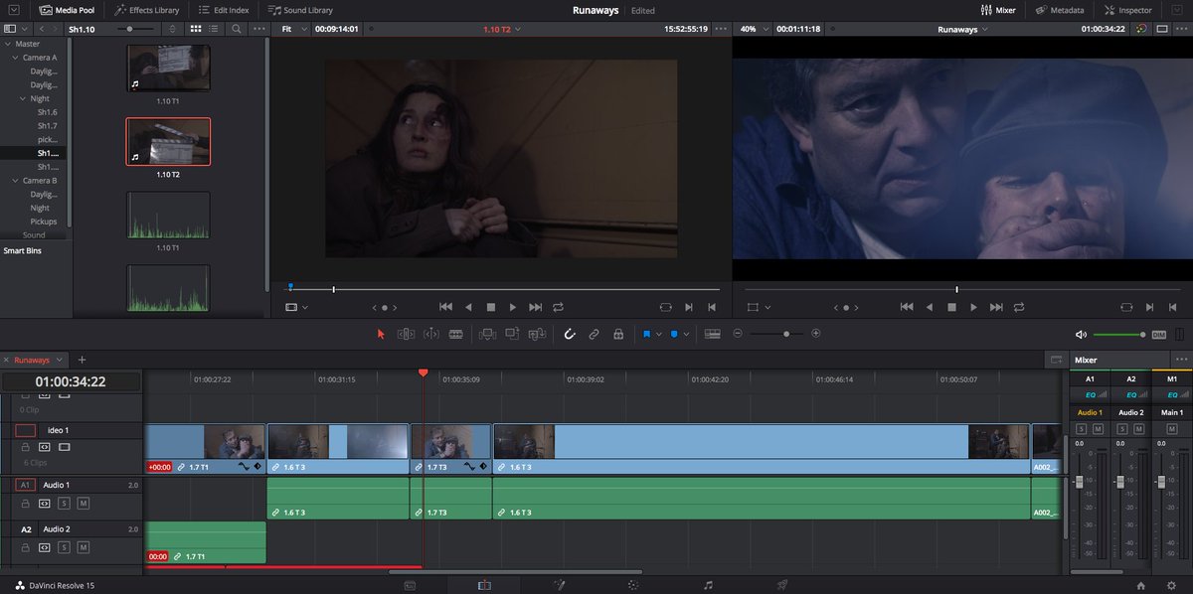
Task: Select the 1.10 T1 clapperboard thumbnail
Action: [x=168, y=68]
